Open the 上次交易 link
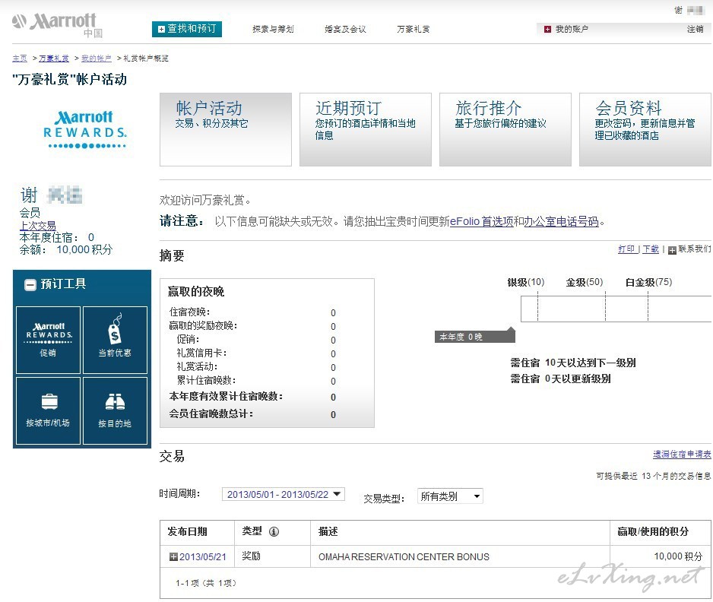713x602 pixels. click(x=38, y=226)
